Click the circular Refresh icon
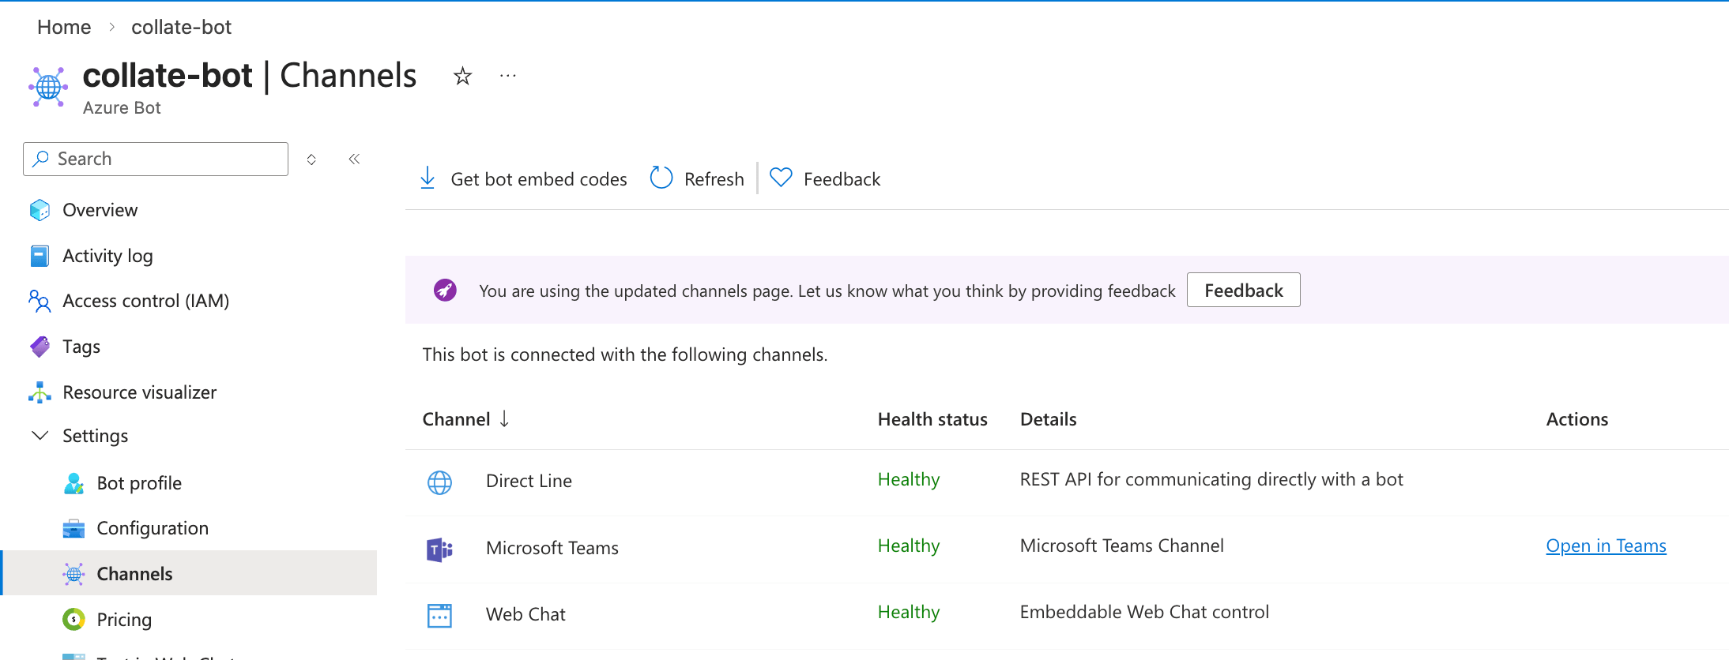The width and height of the screenshot is (1729, 660). point(661,178)
